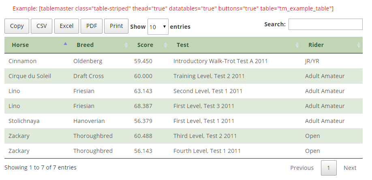
Task: Select the Stolichnaya Hanoverian row
Action: tap(184, 121)
